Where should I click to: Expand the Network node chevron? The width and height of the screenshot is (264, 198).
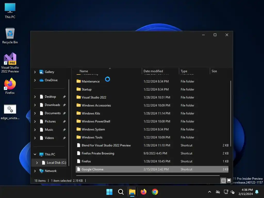pyautogui.click(x=35, y=171)
